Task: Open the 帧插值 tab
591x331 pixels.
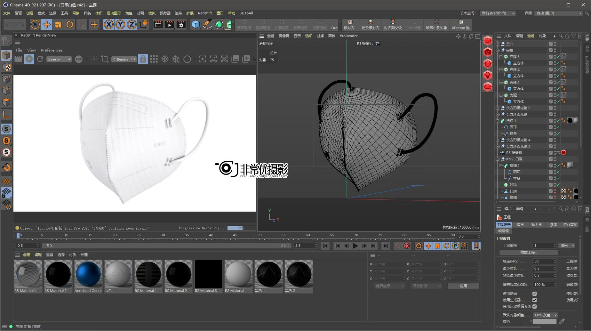Action: point(504,231)
